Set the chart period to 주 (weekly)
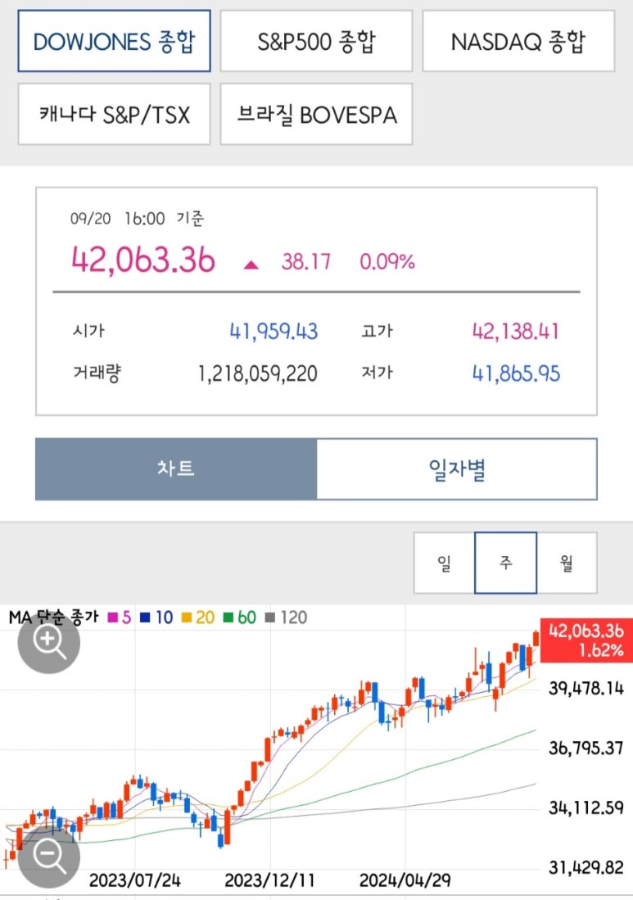Viewport: 633px width, 900px height. point(505,563)
